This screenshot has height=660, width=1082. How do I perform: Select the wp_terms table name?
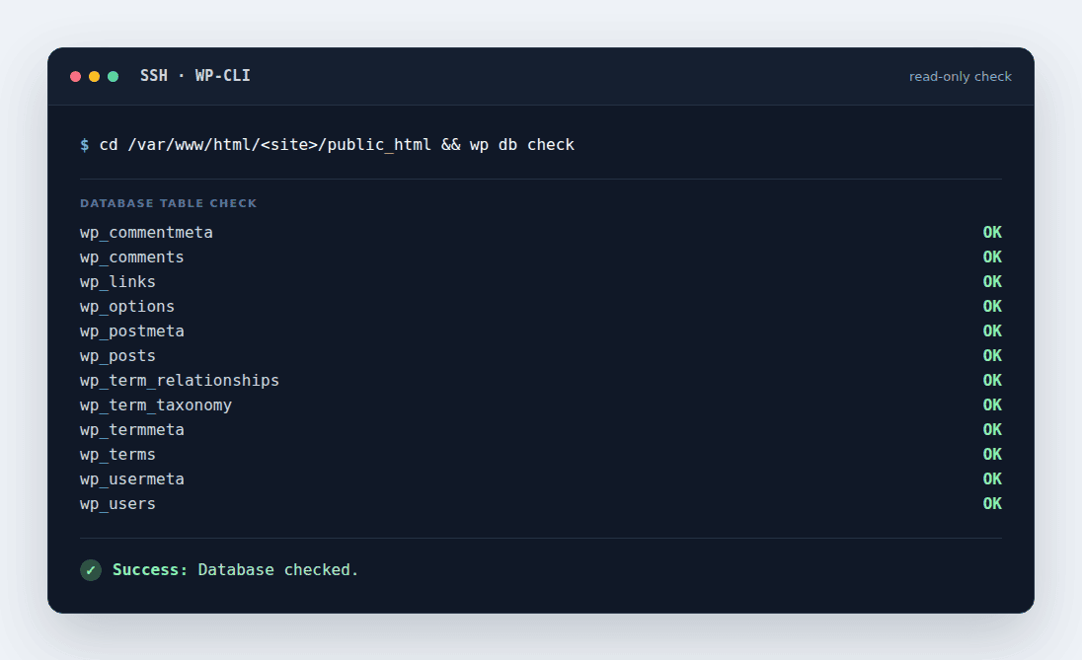point(118,455)
